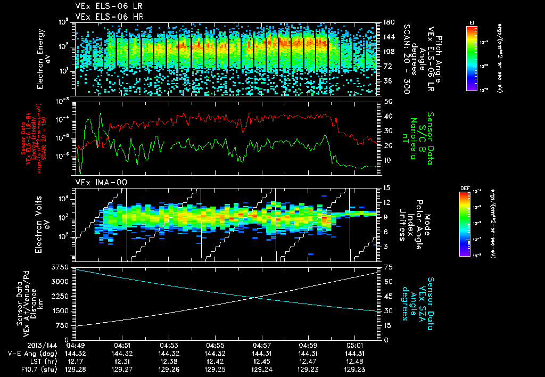Click the 04:51 time tick label
The image size is (545, 377).
[x=122, y=346]
